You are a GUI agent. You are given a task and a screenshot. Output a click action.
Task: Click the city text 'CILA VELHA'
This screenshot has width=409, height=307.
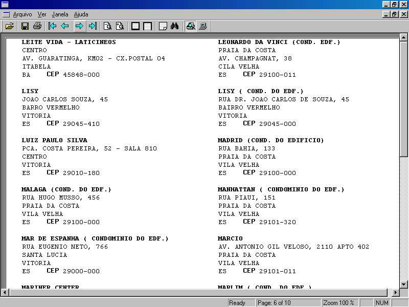(x=239, y=67)
